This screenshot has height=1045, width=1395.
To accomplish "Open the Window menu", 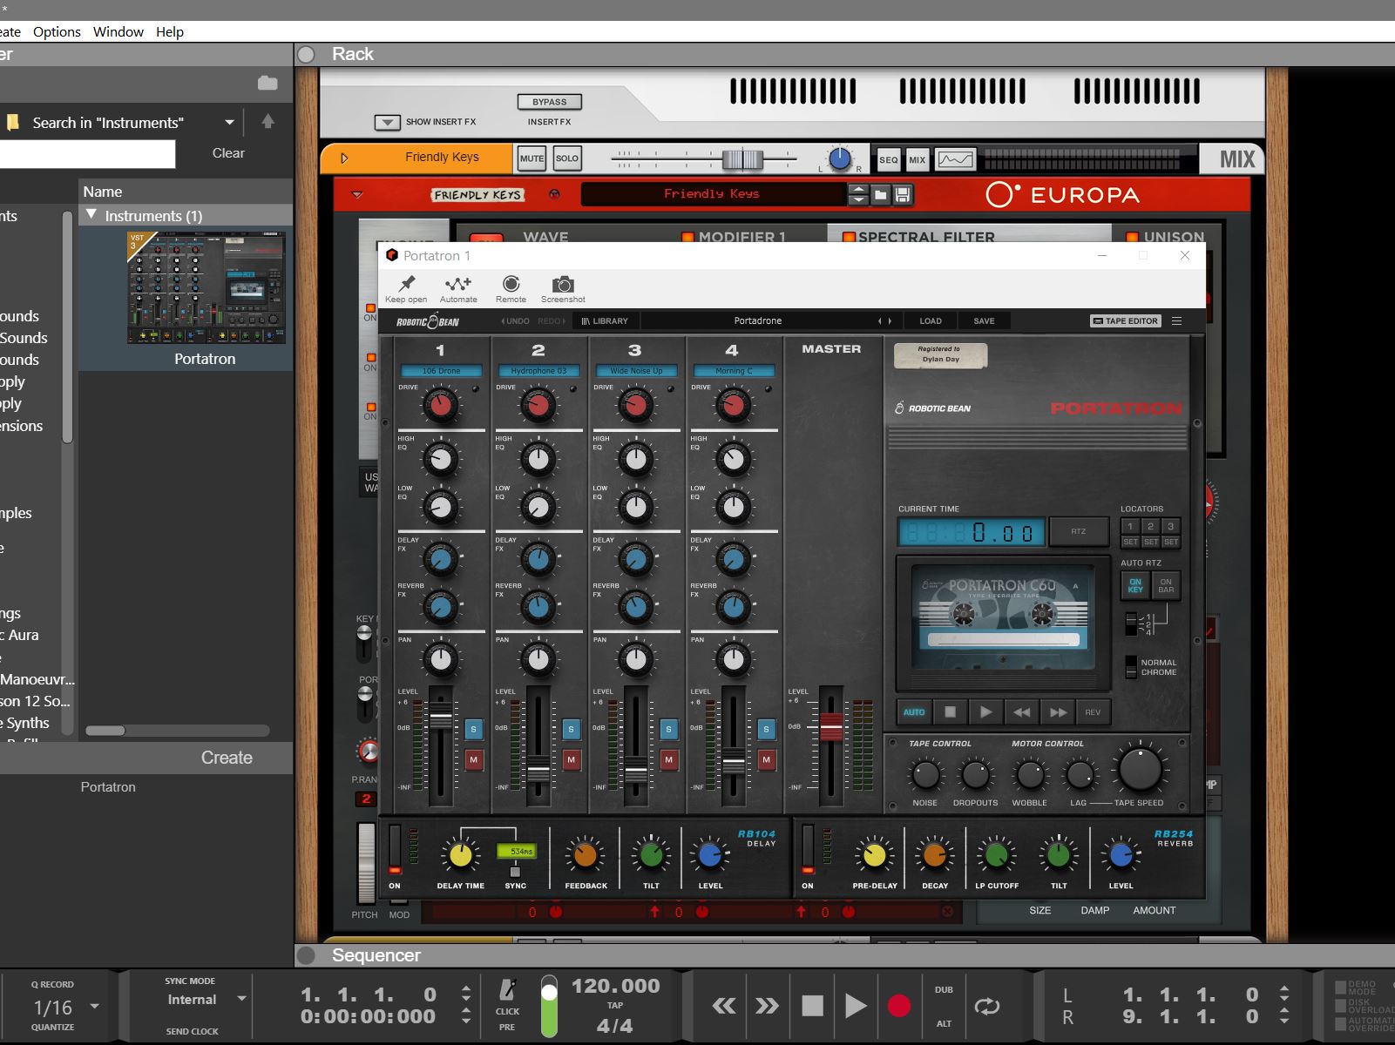I will (119, 31).
